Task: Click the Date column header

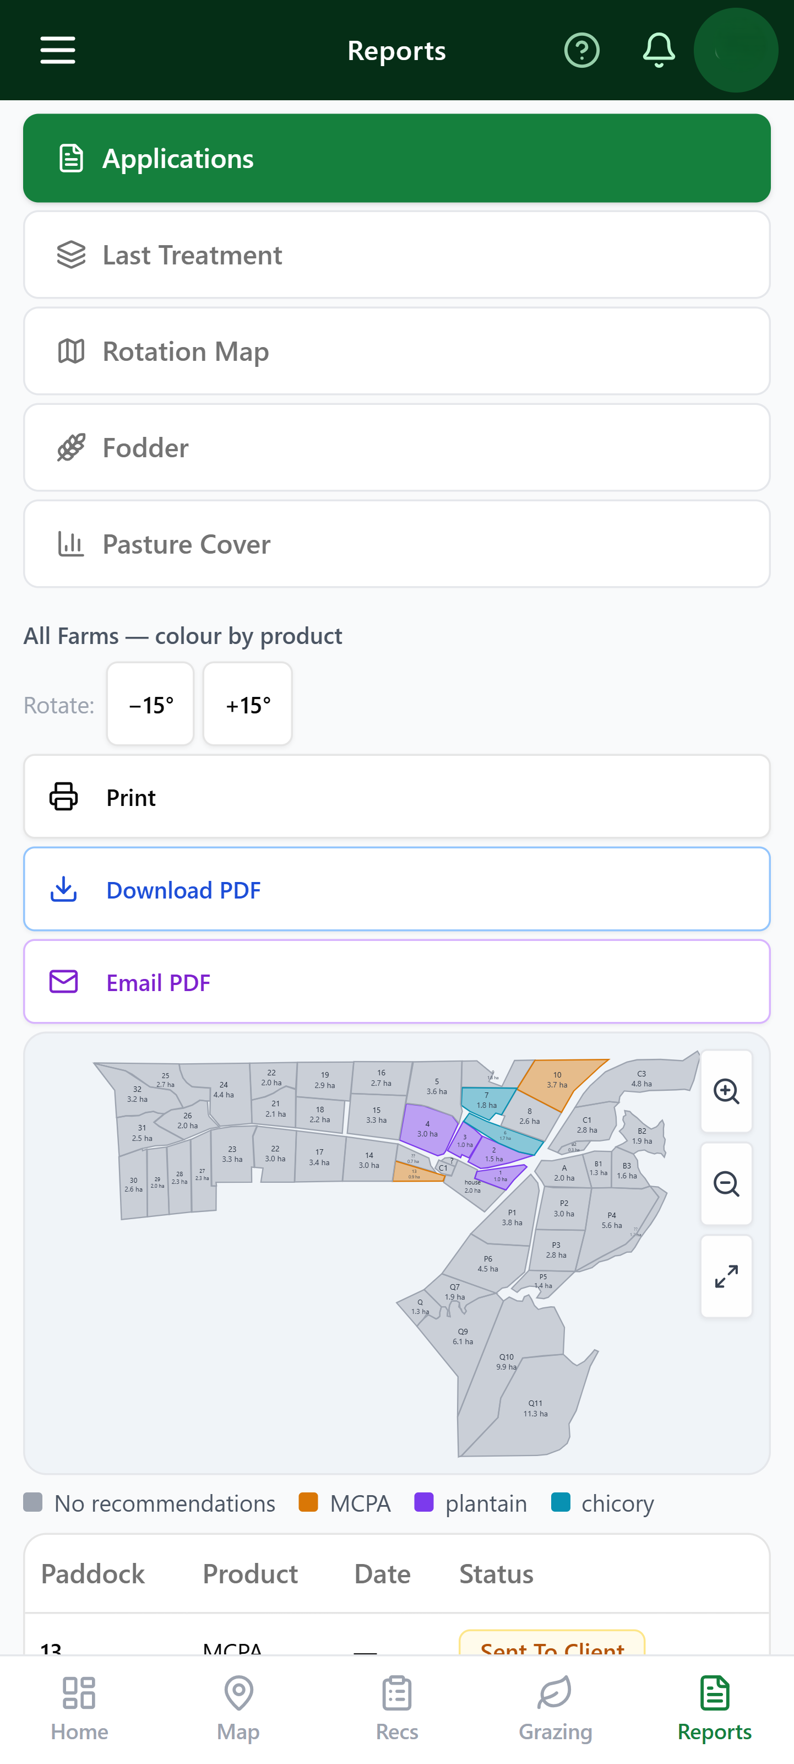Action: [x=383, y=1573]
